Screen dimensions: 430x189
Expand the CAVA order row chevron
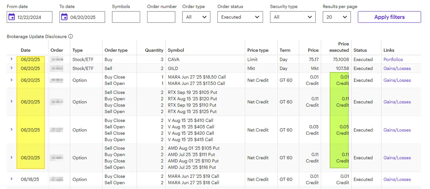pyautogui.click(x=11, y=59)
